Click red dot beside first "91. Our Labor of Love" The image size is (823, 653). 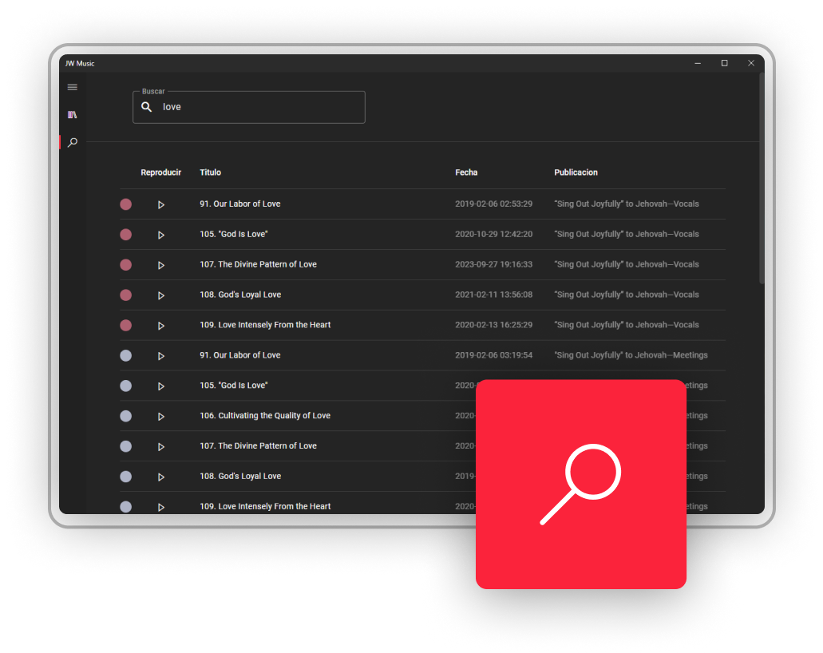pos(125,204)
